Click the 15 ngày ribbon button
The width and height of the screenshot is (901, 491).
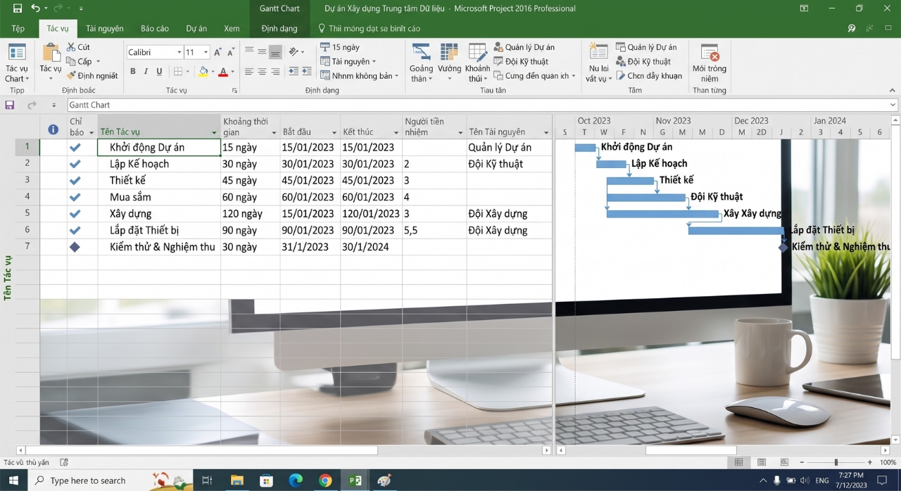click(x=339, y=47)
